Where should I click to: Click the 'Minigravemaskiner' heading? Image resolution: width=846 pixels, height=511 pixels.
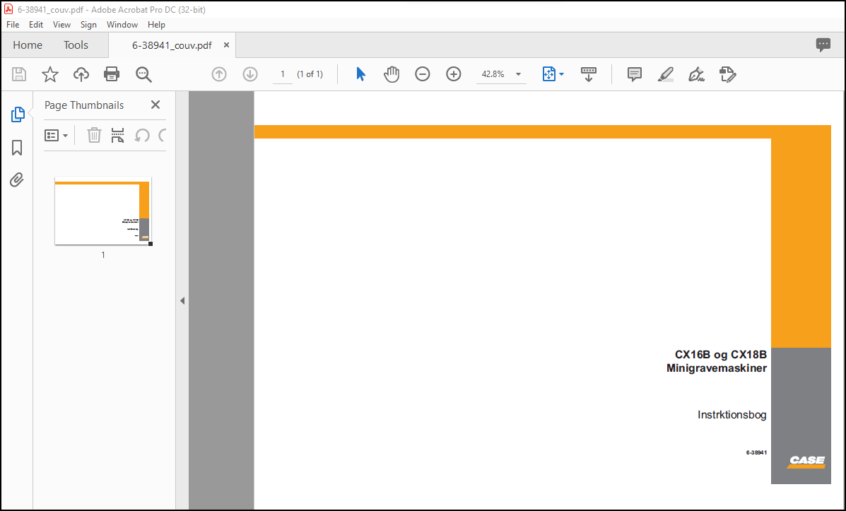(x=717, y=368)
